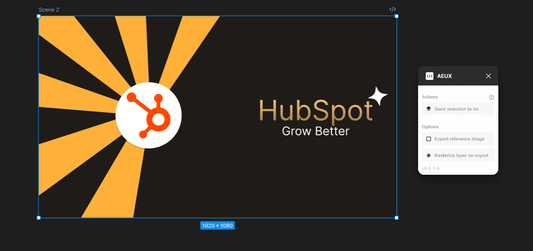This screenshot has height=251, width=533.
Task: Click the dev mode code icon above the frame
Action: tap(393, 9)
